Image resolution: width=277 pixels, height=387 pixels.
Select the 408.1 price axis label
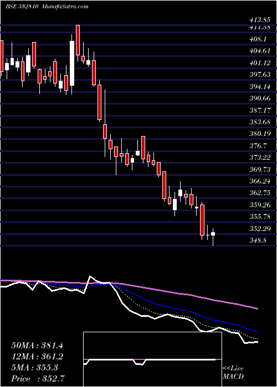click(x=259, y=39)
